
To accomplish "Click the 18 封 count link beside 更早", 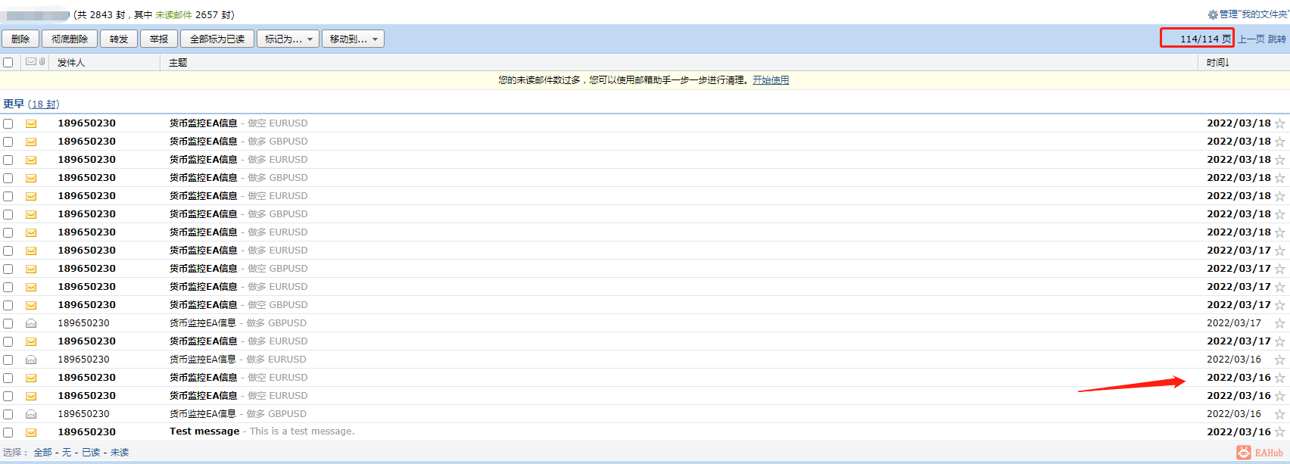I will point(43,104).
